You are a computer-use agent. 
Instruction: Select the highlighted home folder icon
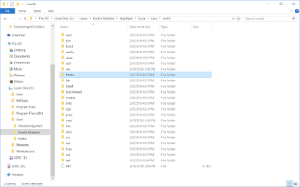63,75
